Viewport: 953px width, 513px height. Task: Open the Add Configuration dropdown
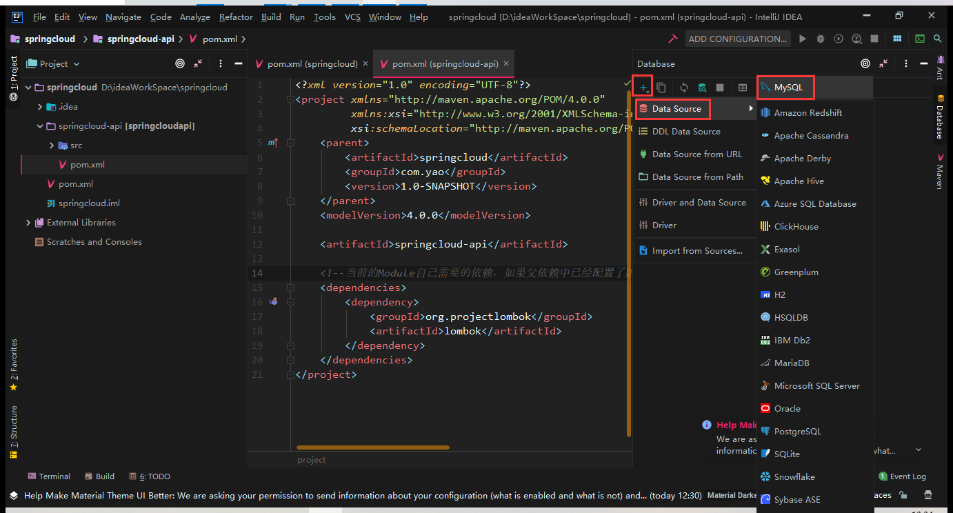pyautogui.click(x=738, y=39)
